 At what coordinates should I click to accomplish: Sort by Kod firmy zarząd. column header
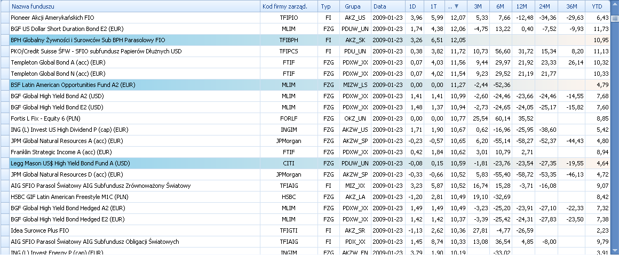[289, 6]
